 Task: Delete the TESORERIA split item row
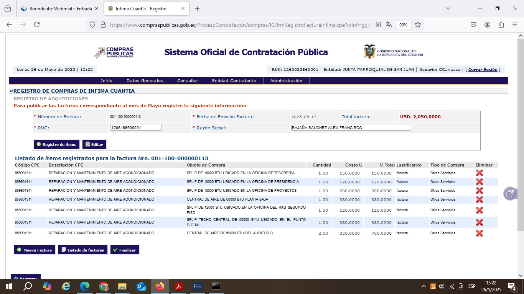click(479, 173)
